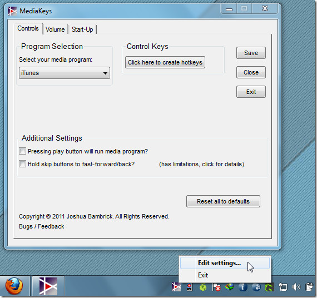Click the MediaKeys system tray icon
The image size is (317, 298).
(x=176, y=287)
